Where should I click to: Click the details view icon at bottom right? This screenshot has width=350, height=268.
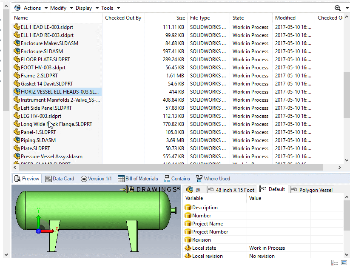pos(335,263)
